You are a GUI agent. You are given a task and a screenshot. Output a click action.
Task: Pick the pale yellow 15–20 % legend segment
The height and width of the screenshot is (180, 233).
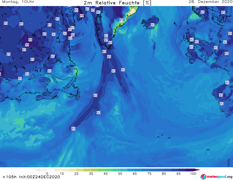(65, 170)
